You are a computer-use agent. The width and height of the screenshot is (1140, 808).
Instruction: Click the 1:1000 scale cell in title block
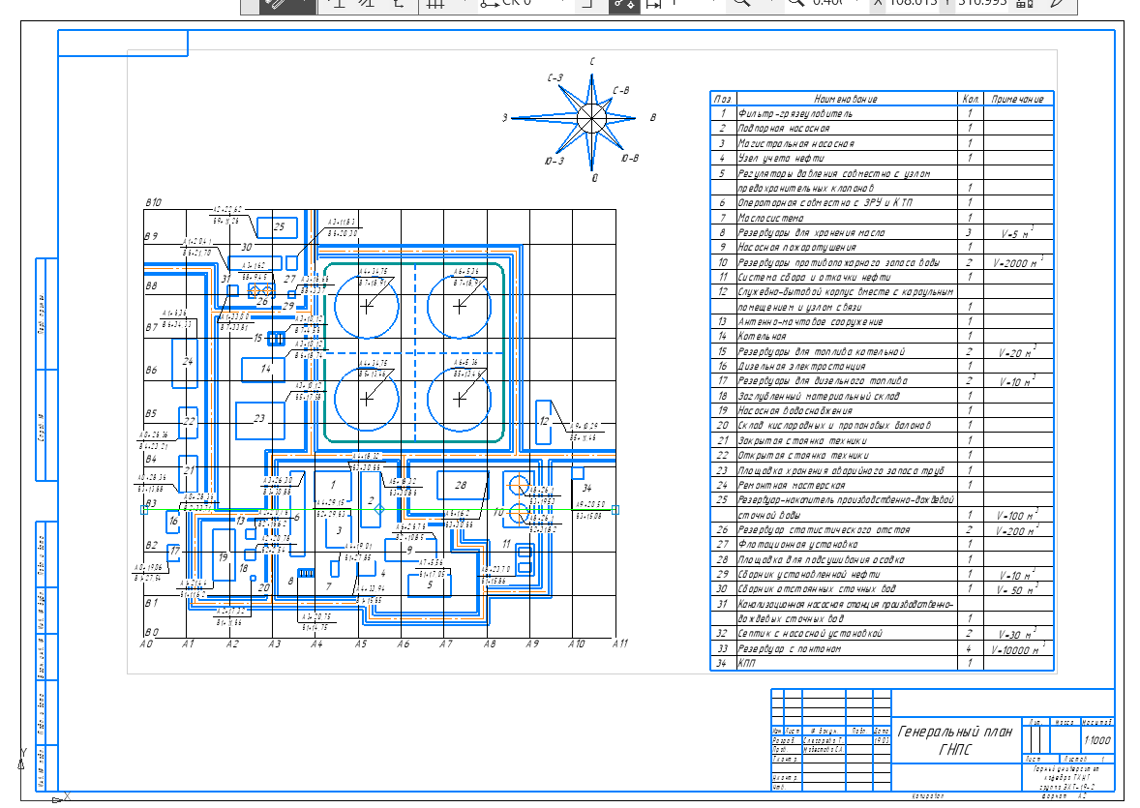tap(1097, 740)
